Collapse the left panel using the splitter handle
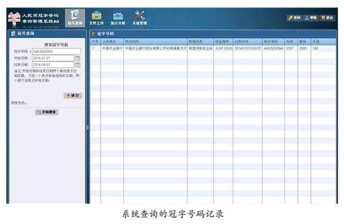Viewport: 344px width, 224px height. pos(87,127)
